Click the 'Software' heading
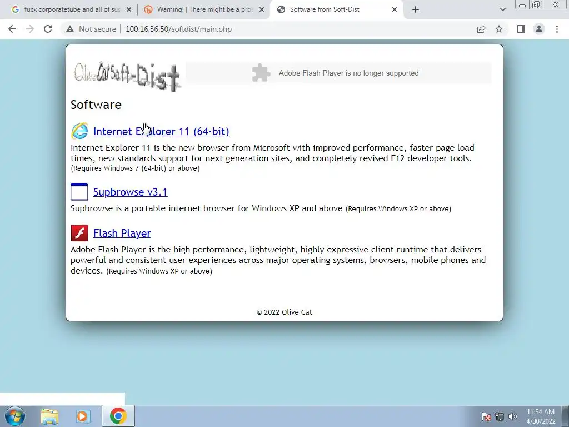Screen dimensions: 569x427 [x=96, y=105]
